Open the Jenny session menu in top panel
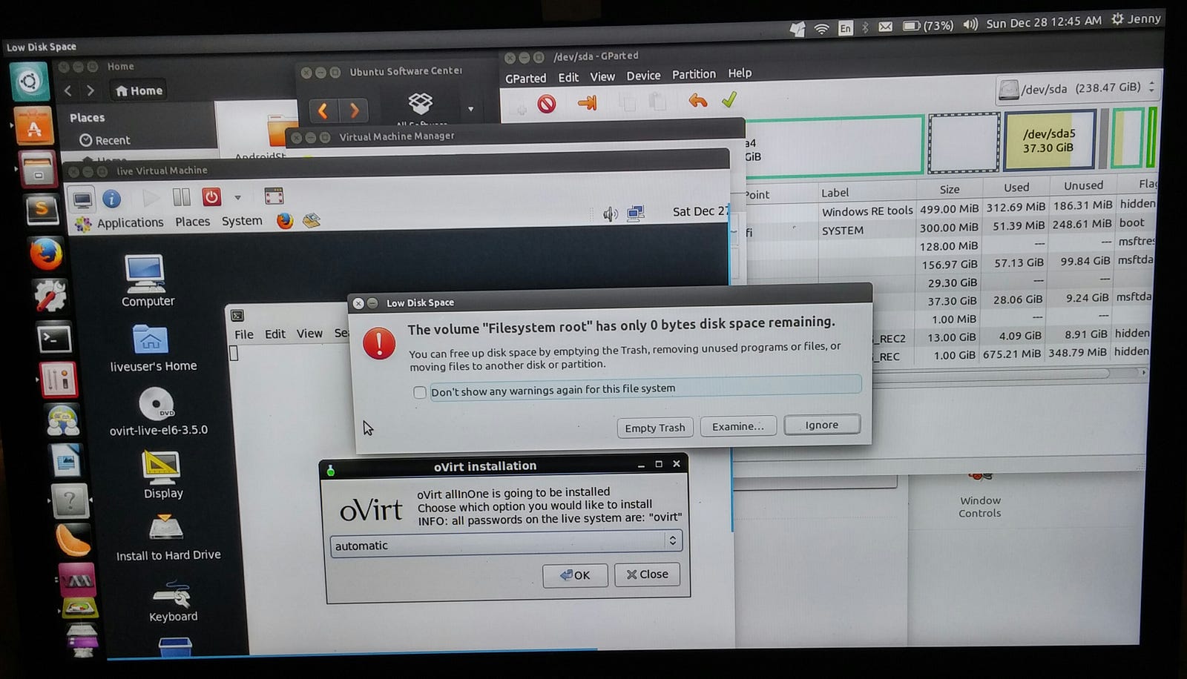Image resolution: width=1187 pixels, height=679 pixels. point(1136,19)
